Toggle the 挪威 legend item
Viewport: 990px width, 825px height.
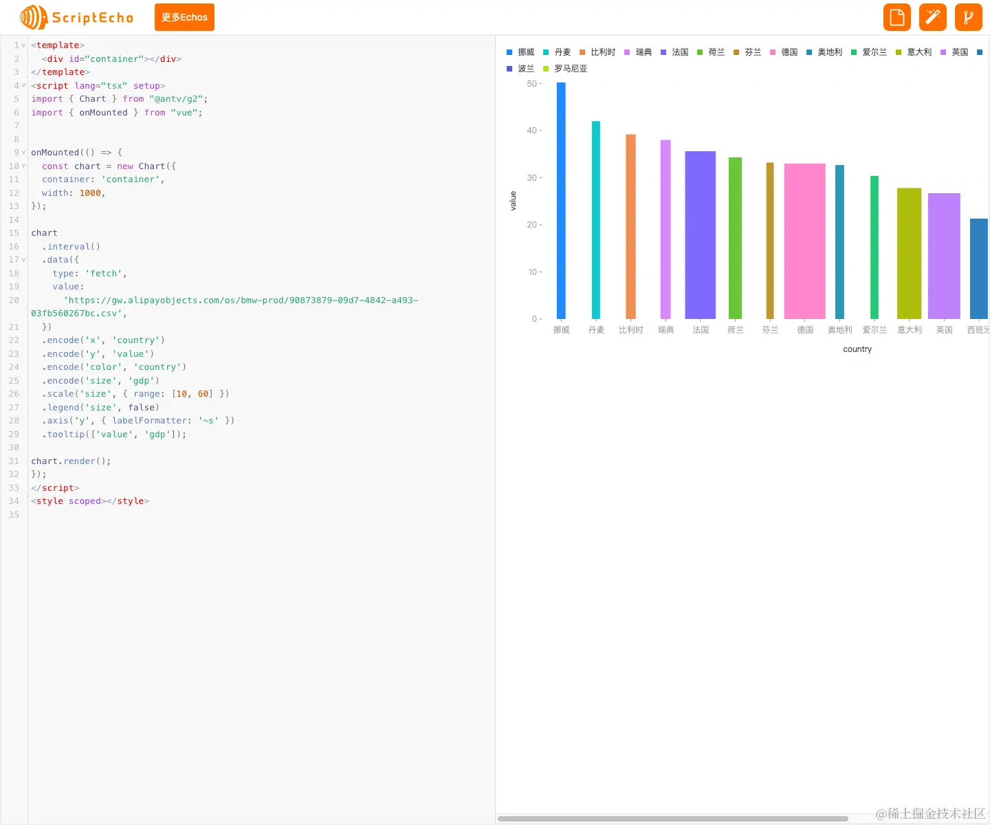520,52
